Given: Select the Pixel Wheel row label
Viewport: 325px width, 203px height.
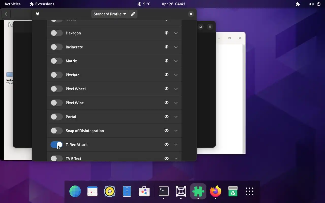Looking at the screenshot, I should pyautogui.click(x=76, y=89).
